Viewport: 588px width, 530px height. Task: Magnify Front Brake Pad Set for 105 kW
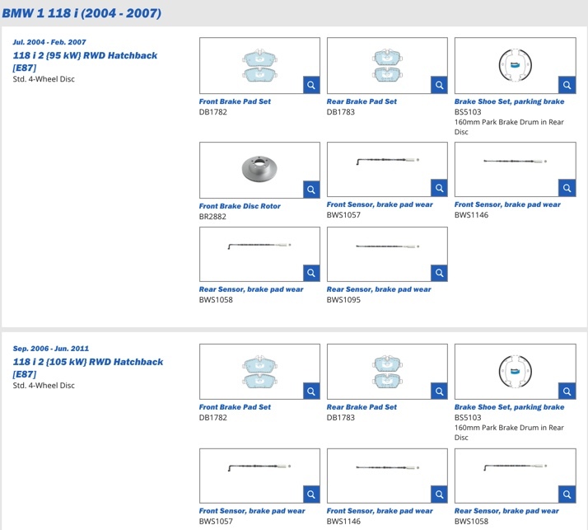[311, 392]
